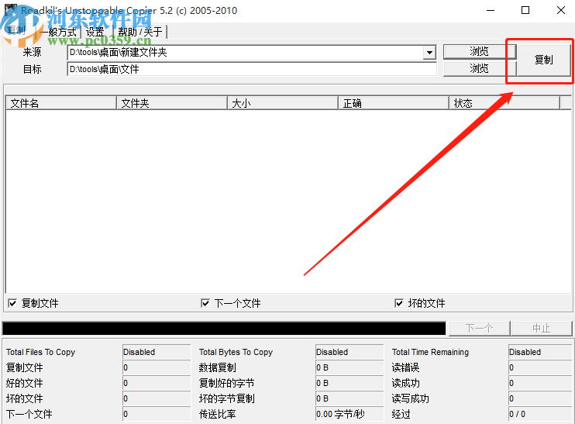The image size is (575, 424).
Task: Switch to the 一般方式 tab
Action: 58,33
